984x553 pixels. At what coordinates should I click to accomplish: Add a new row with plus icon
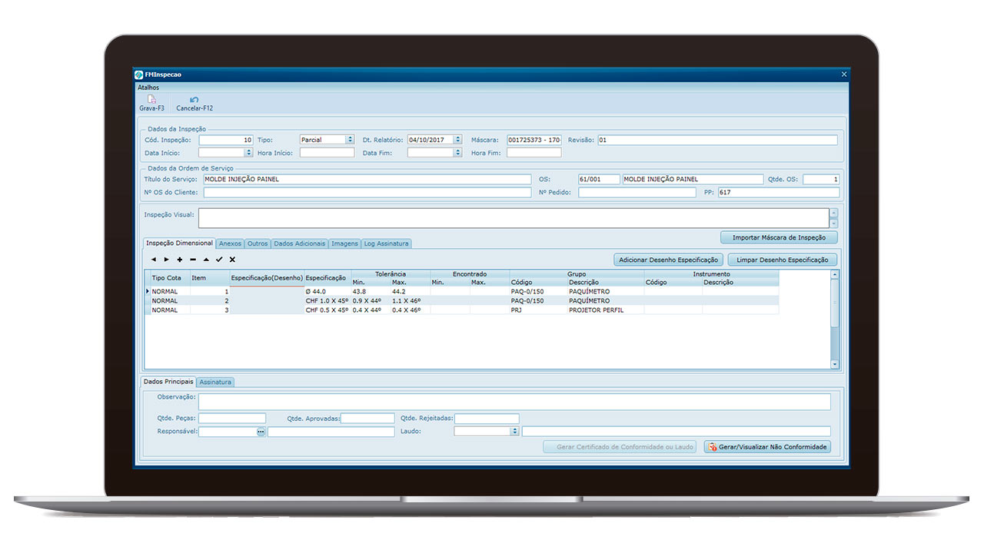[180, 260]
